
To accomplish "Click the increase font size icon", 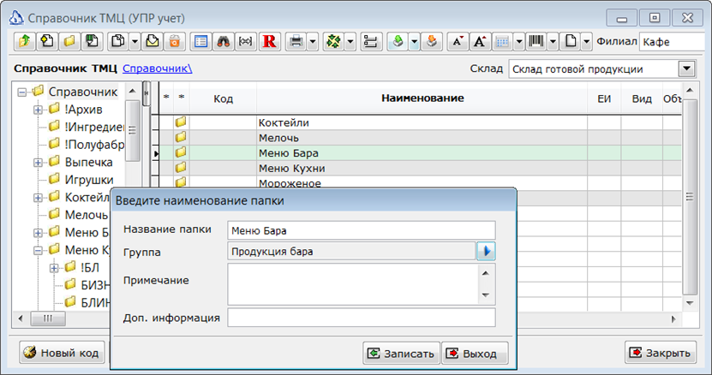I will point(480,42).
